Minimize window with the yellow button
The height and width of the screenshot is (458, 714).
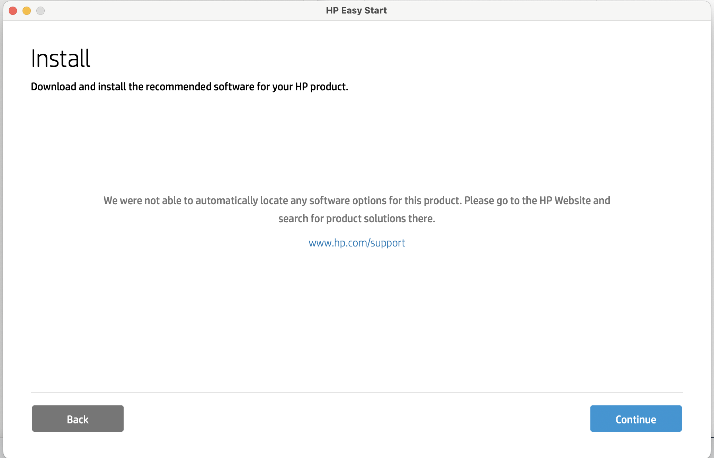[27, 11]
